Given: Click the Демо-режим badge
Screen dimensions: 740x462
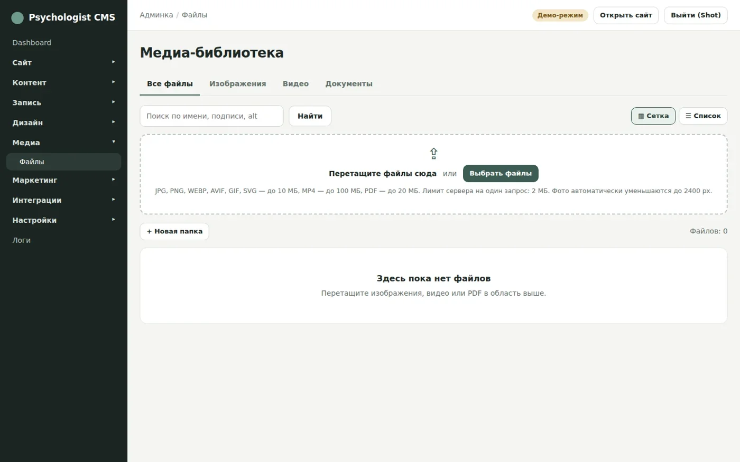Looking at the screenshot, I should pyautogui.click(x=560, y=15).
